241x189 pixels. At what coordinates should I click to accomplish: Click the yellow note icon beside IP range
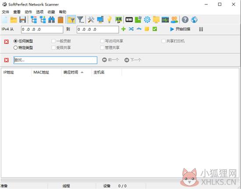pyautogui.click(x=147, y=29)
